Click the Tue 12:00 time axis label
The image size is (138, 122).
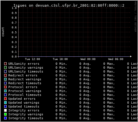(32, 59)
